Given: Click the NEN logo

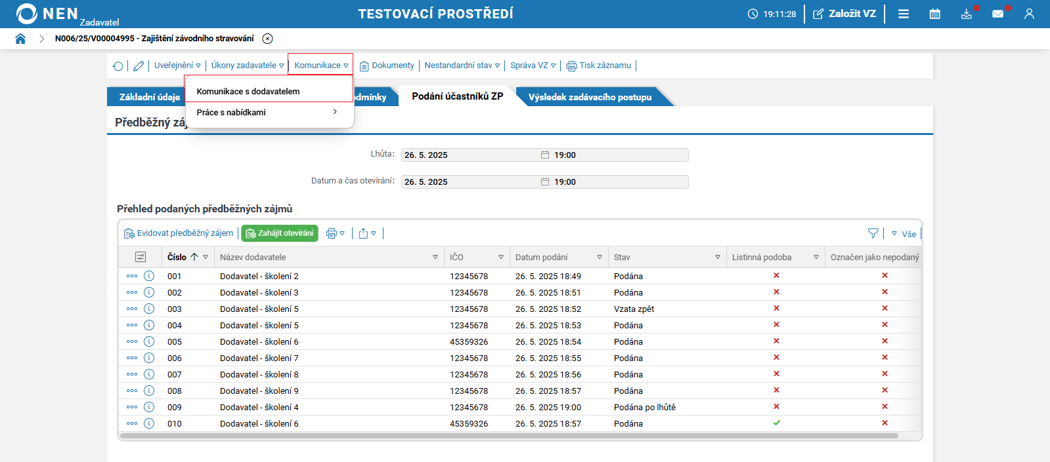Looking at the screenshot, I should click(x=47, y=14).
